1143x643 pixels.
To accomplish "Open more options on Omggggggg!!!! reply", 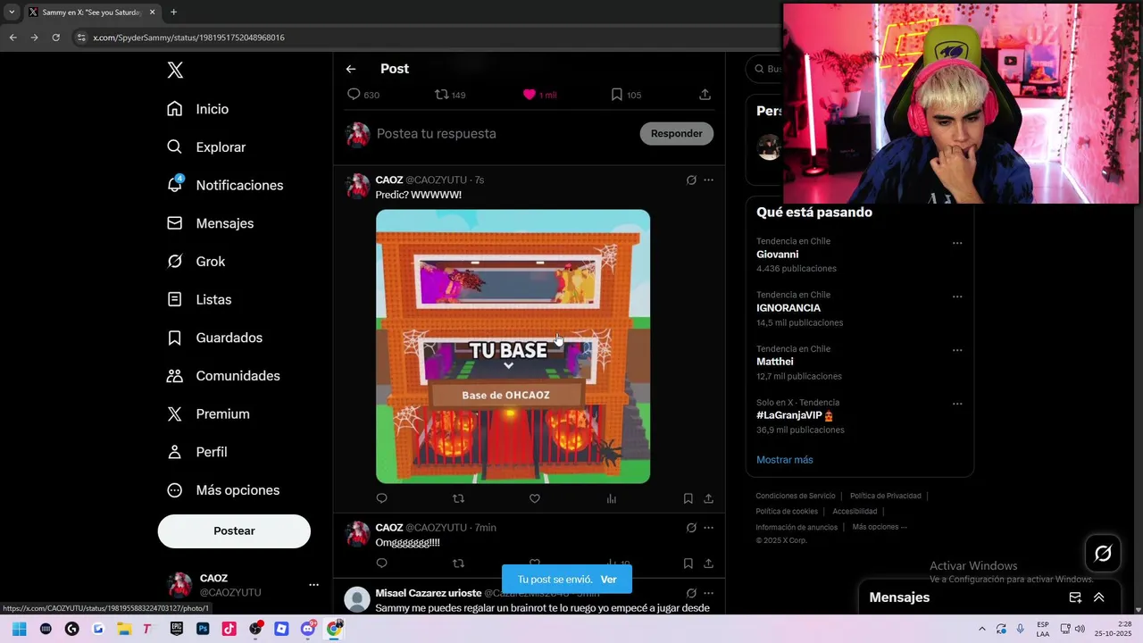I will [708, 528].
